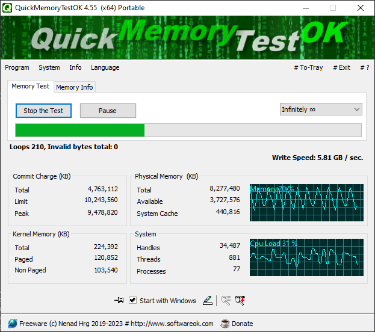Click the 'Write Speed: 5.81 GB / sec.' text
Image resolution: width=375 pixels, height=332 pixels.
pos(317,158)
